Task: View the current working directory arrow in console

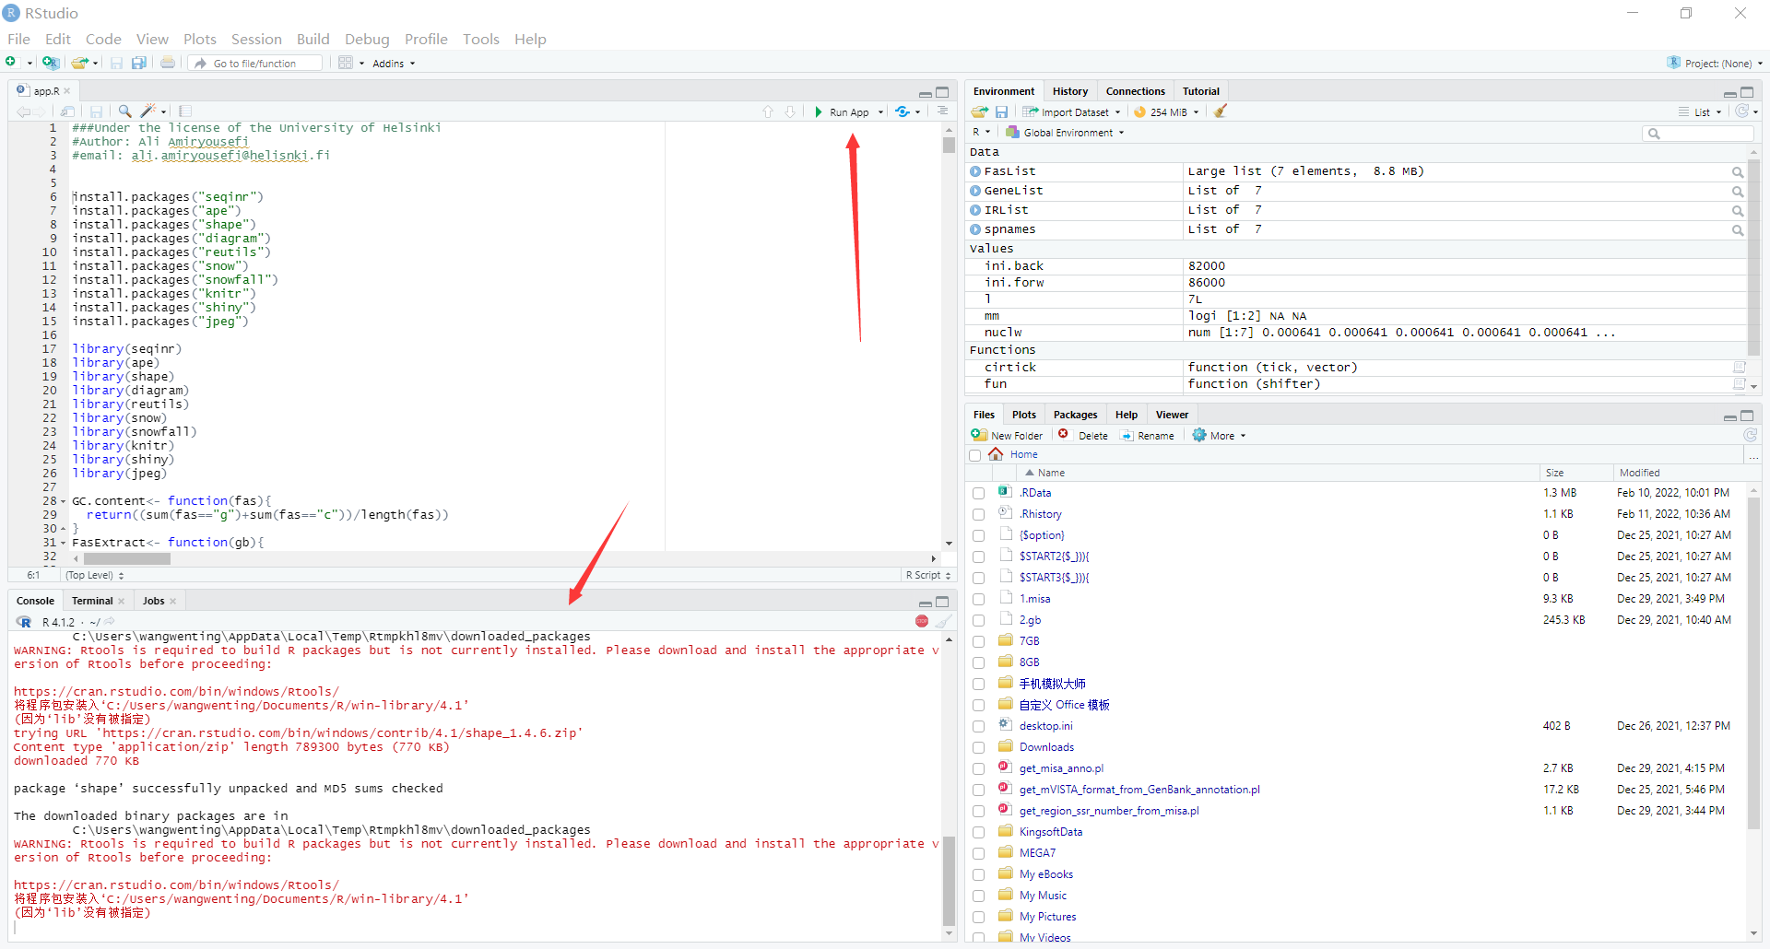Action: coord(110,622)
